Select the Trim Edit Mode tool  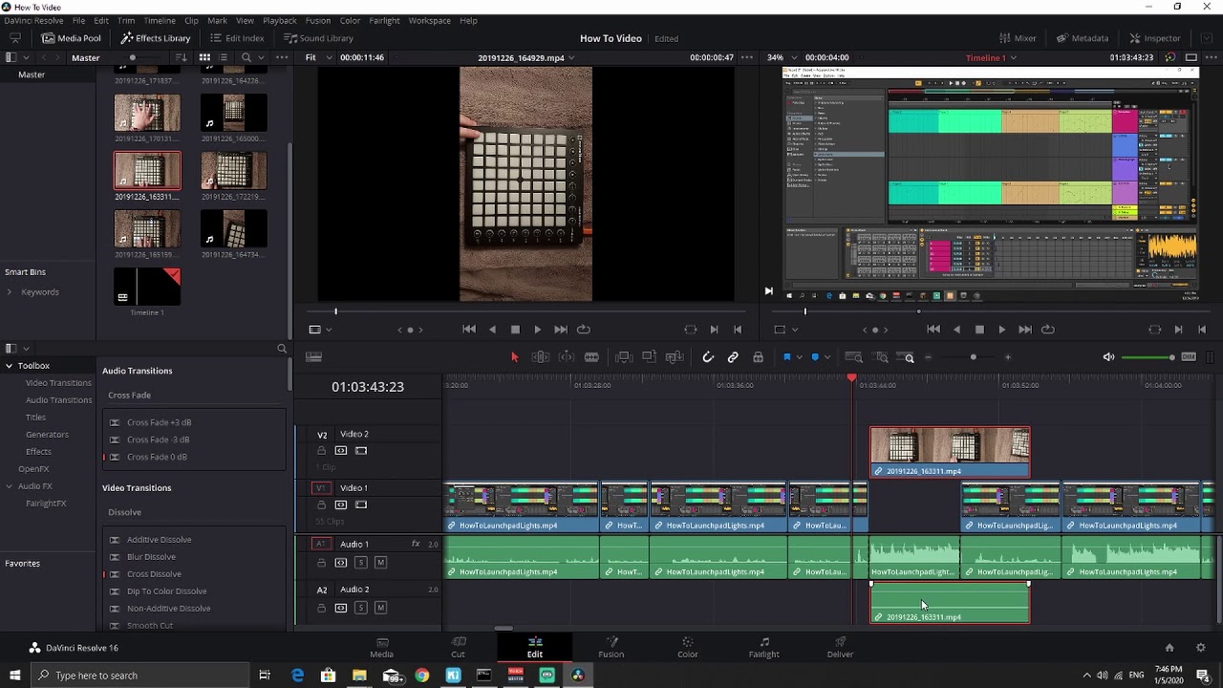click(540, 357)
